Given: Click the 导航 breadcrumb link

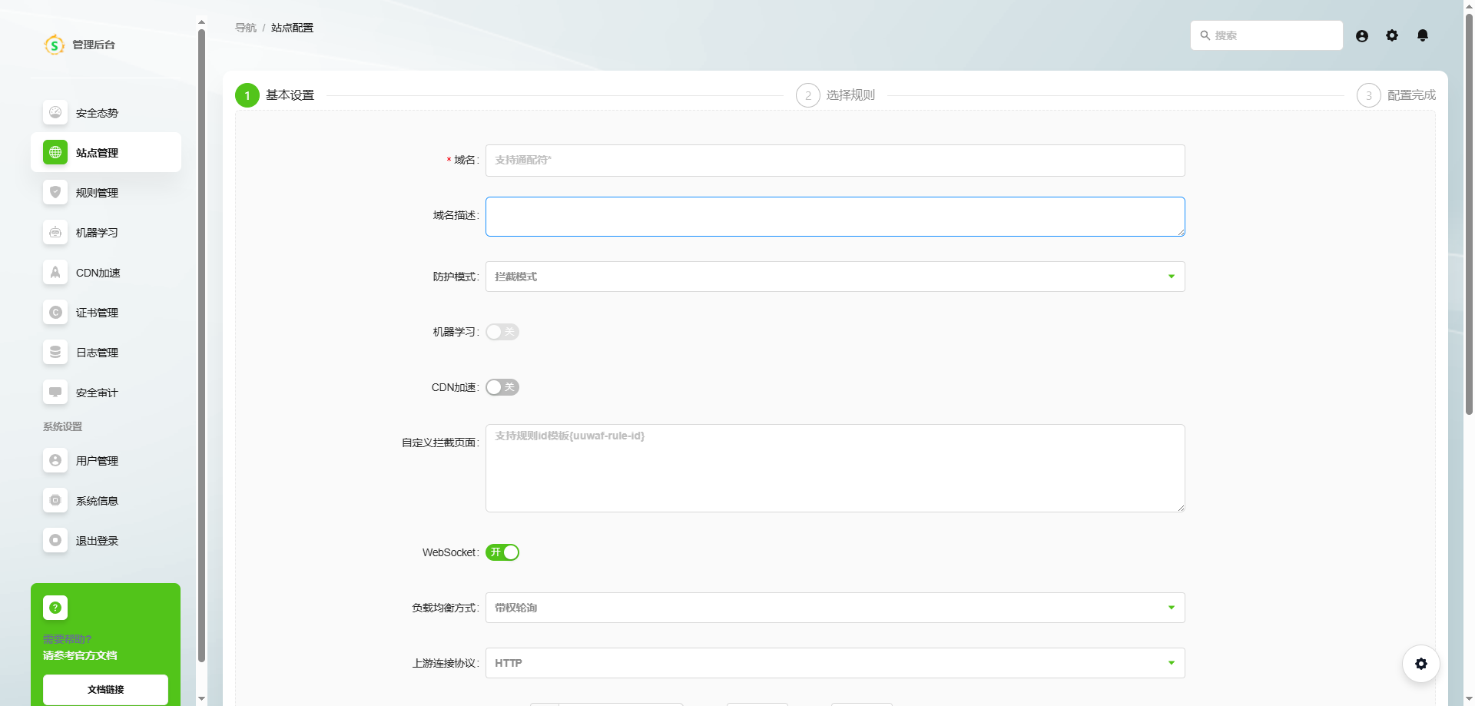Looking at the screenshot, I should (x=245, y=28).
